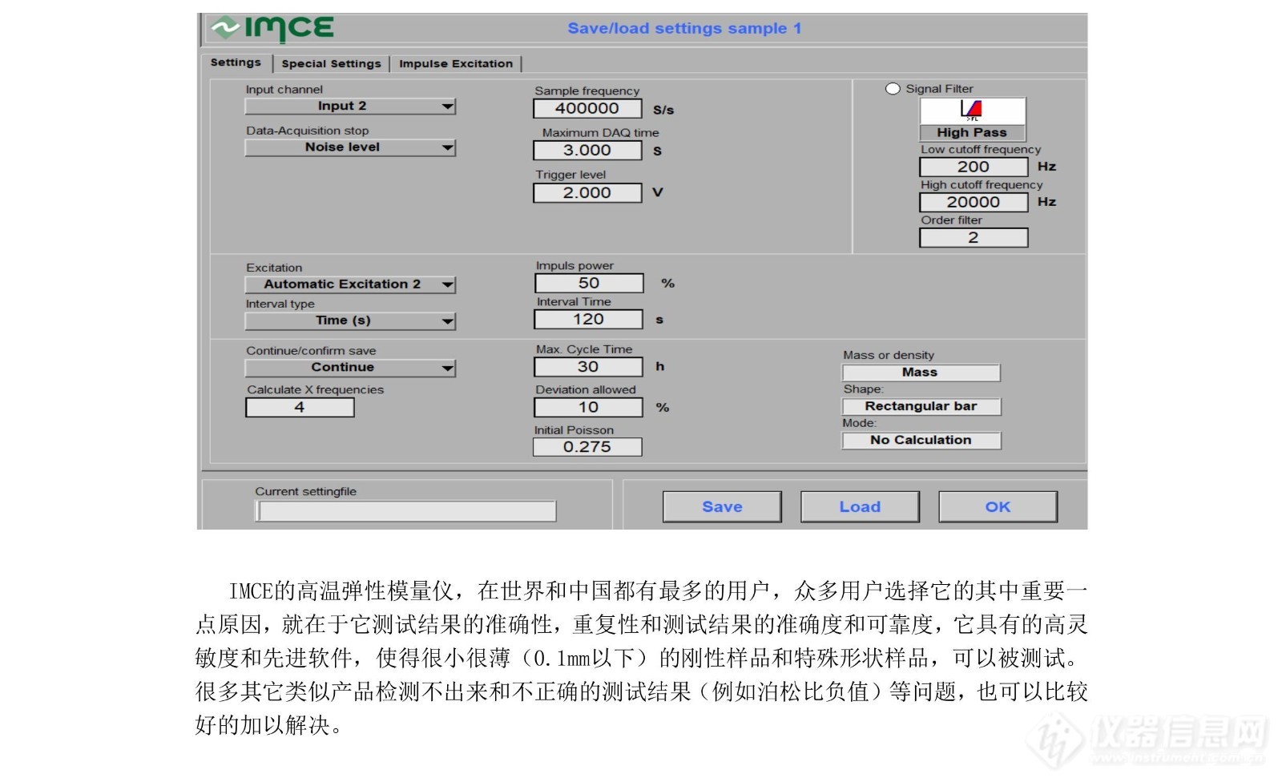Click the Initial Poisson field
The image size is (1282, 782).
click(x=587, y=447)
